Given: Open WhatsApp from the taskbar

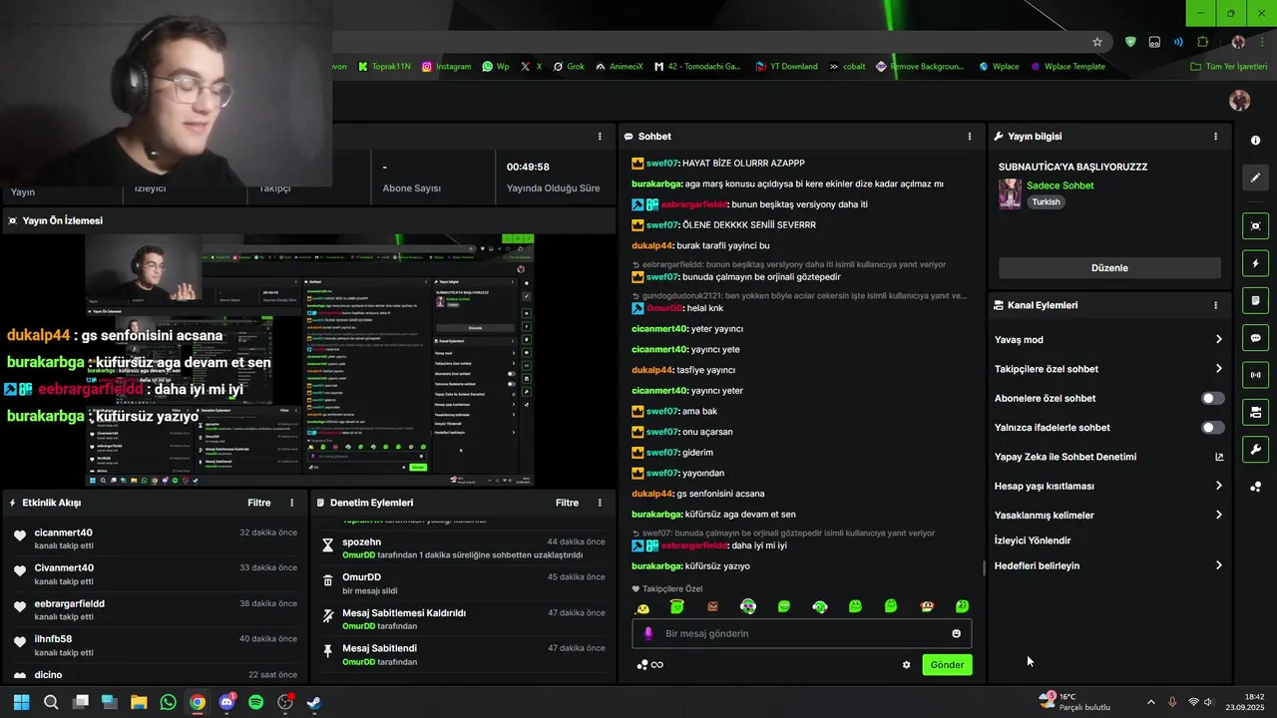Looking at the screenshot, I should tap(168, 702).
